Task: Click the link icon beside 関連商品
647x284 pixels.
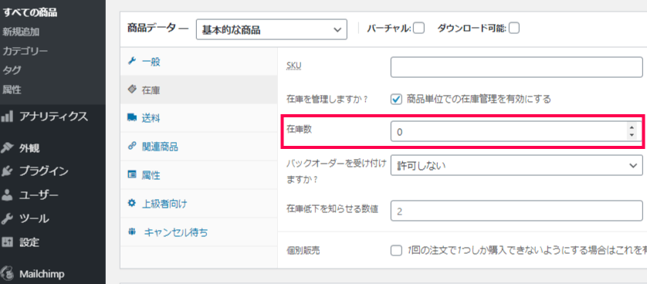Action: (x=132, y=147)
